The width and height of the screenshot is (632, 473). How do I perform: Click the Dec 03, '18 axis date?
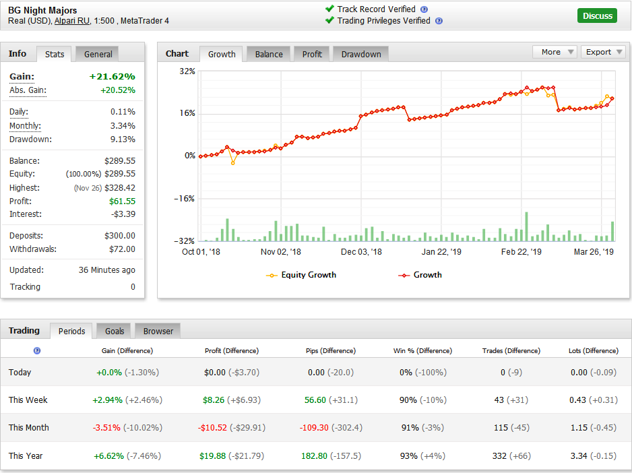(361, 252)
